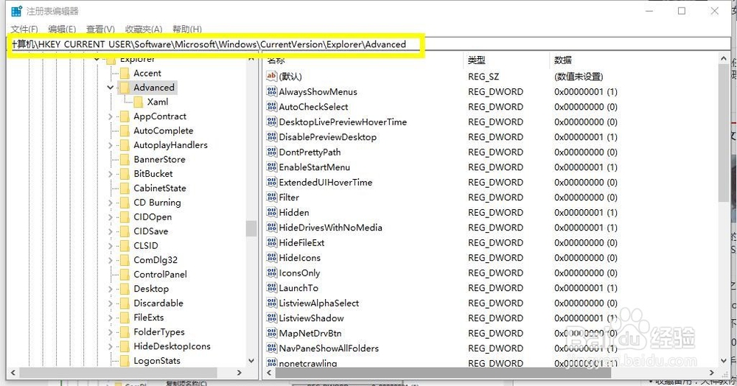Expand the FolderTypes key
Viewport: 737px width, 386px height.
(x=111, y=332)
